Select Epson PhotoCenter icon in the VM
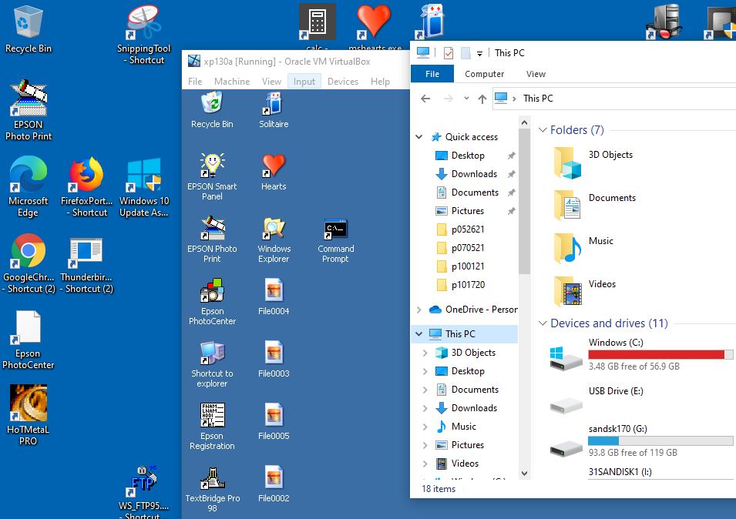The height and width of the screenshot is (519, 736). pos(212,301)
